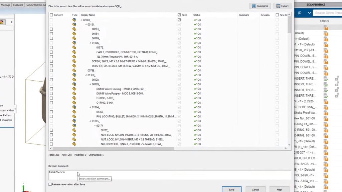Cancel the save dialog
Screen dimensions: 342x192
[x=255, y=189]
